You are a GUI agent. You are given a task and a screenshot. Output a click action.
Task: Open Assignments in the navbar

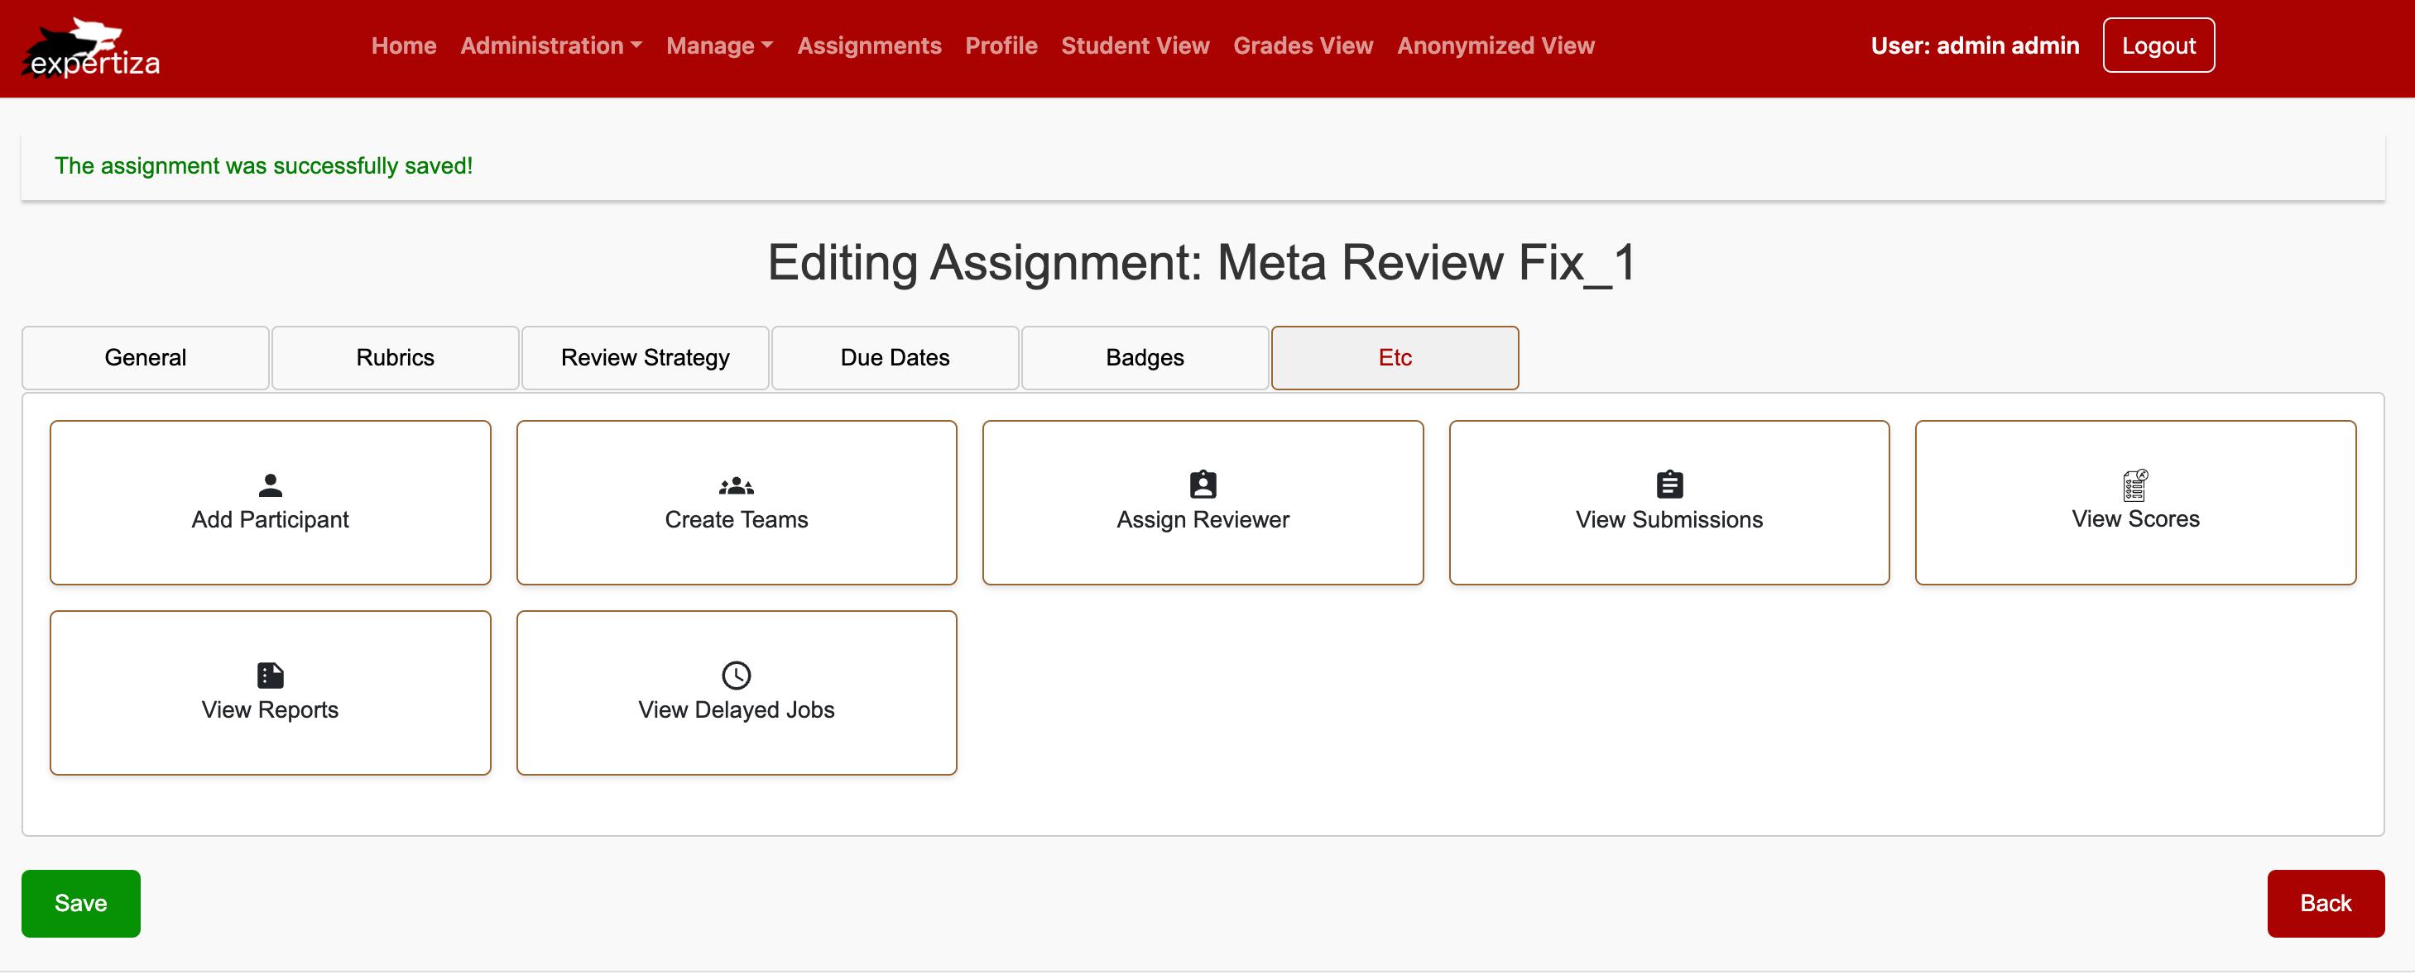pyautogui.click(x=869, y=46)
